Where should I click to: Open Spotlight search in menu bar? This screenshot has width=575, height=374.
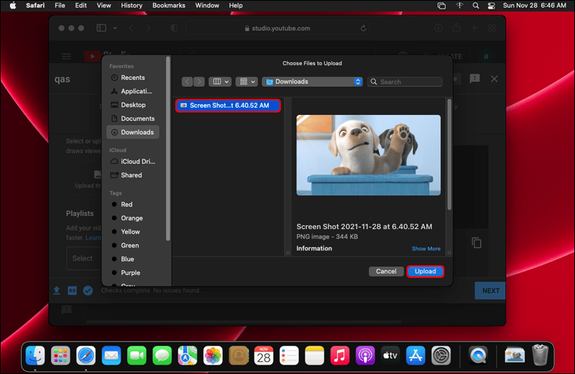[476, 6]
